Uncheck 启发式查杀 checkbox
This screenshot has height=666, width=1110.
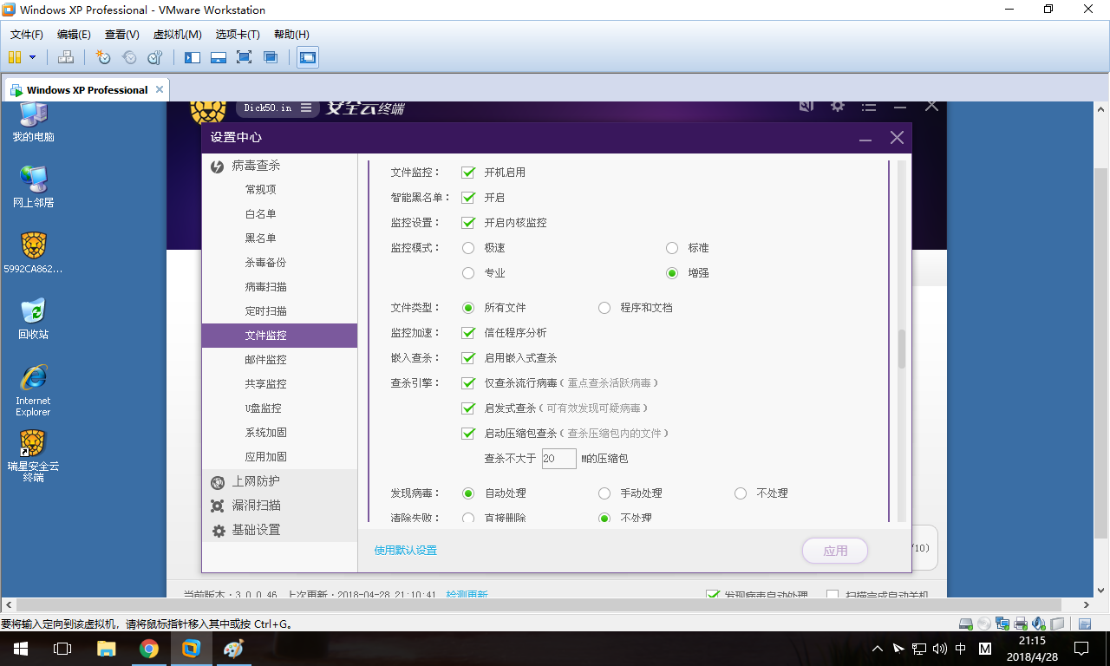pos(468,408)
